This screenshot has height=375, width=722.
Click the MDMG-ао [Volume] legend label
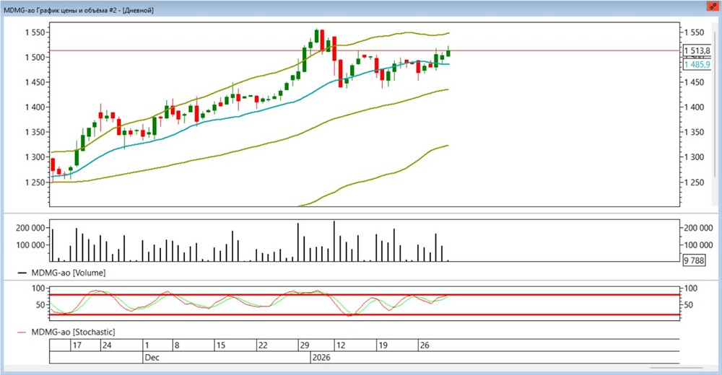(x=68, y=273)
